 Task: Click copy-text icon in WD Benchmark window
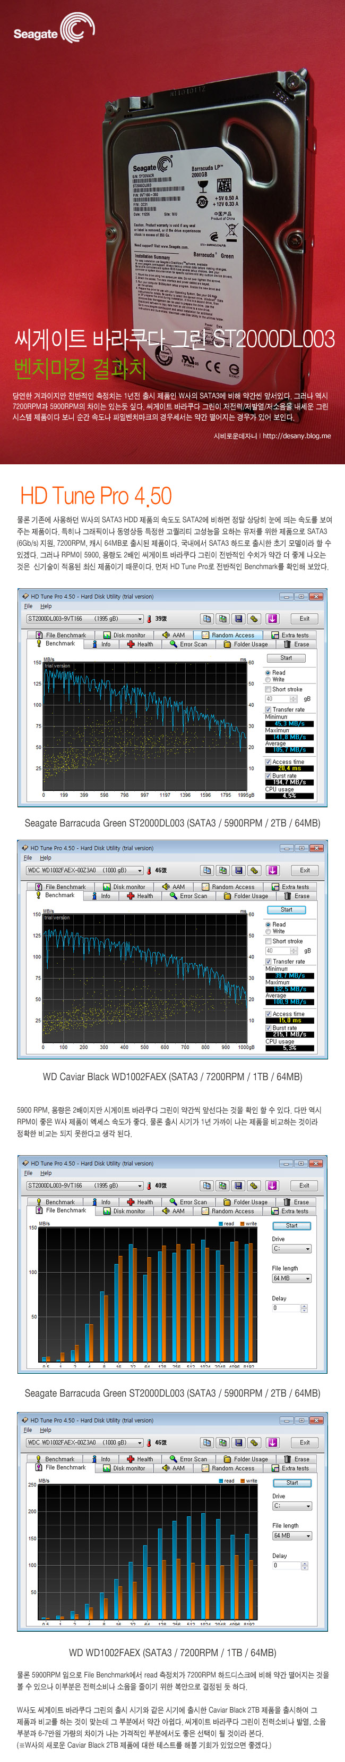tap(206, 870)
